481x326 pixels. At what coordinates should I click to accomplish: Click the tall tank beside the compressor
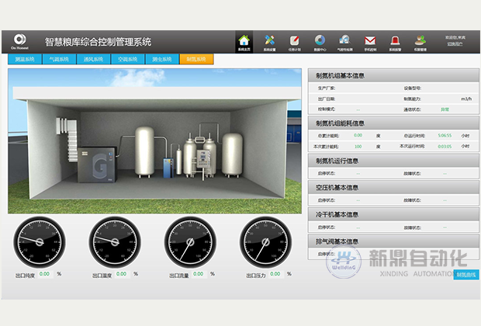point(144,151)
